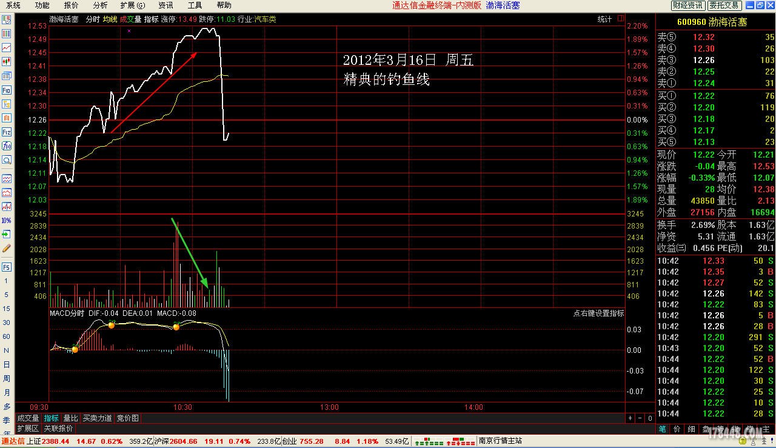The height and width of the screenshot is (448, 776).
Task: Switch to monthly 月 period
Action: 7,392
